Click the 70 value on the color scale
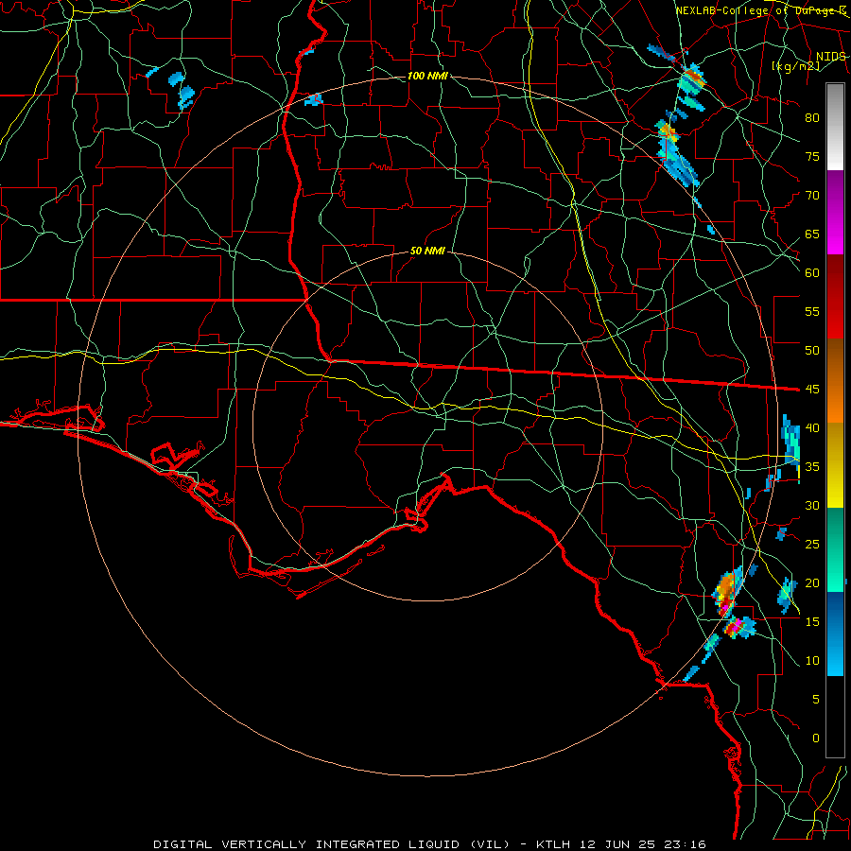The width and height of the screenshot is (851, 851). 812,196
